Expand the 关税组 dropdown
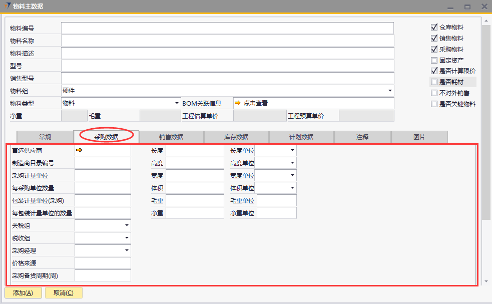Screen dimensions: 492x304 (x=127, y=226)
